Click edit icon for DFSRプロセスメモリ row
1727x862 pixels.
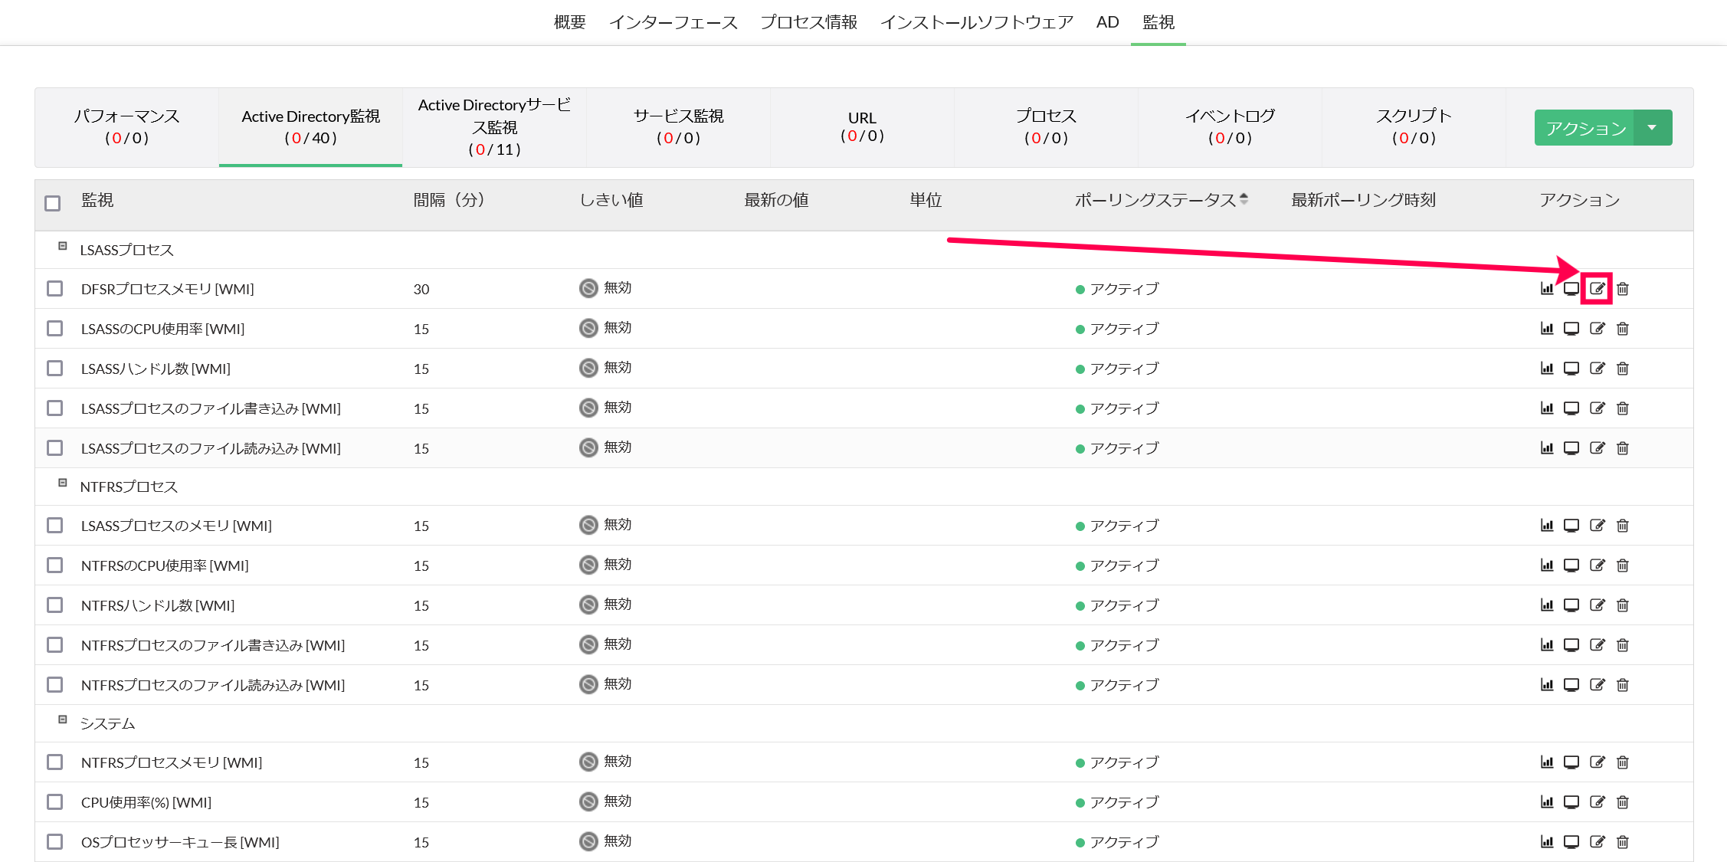point(1597,289)
